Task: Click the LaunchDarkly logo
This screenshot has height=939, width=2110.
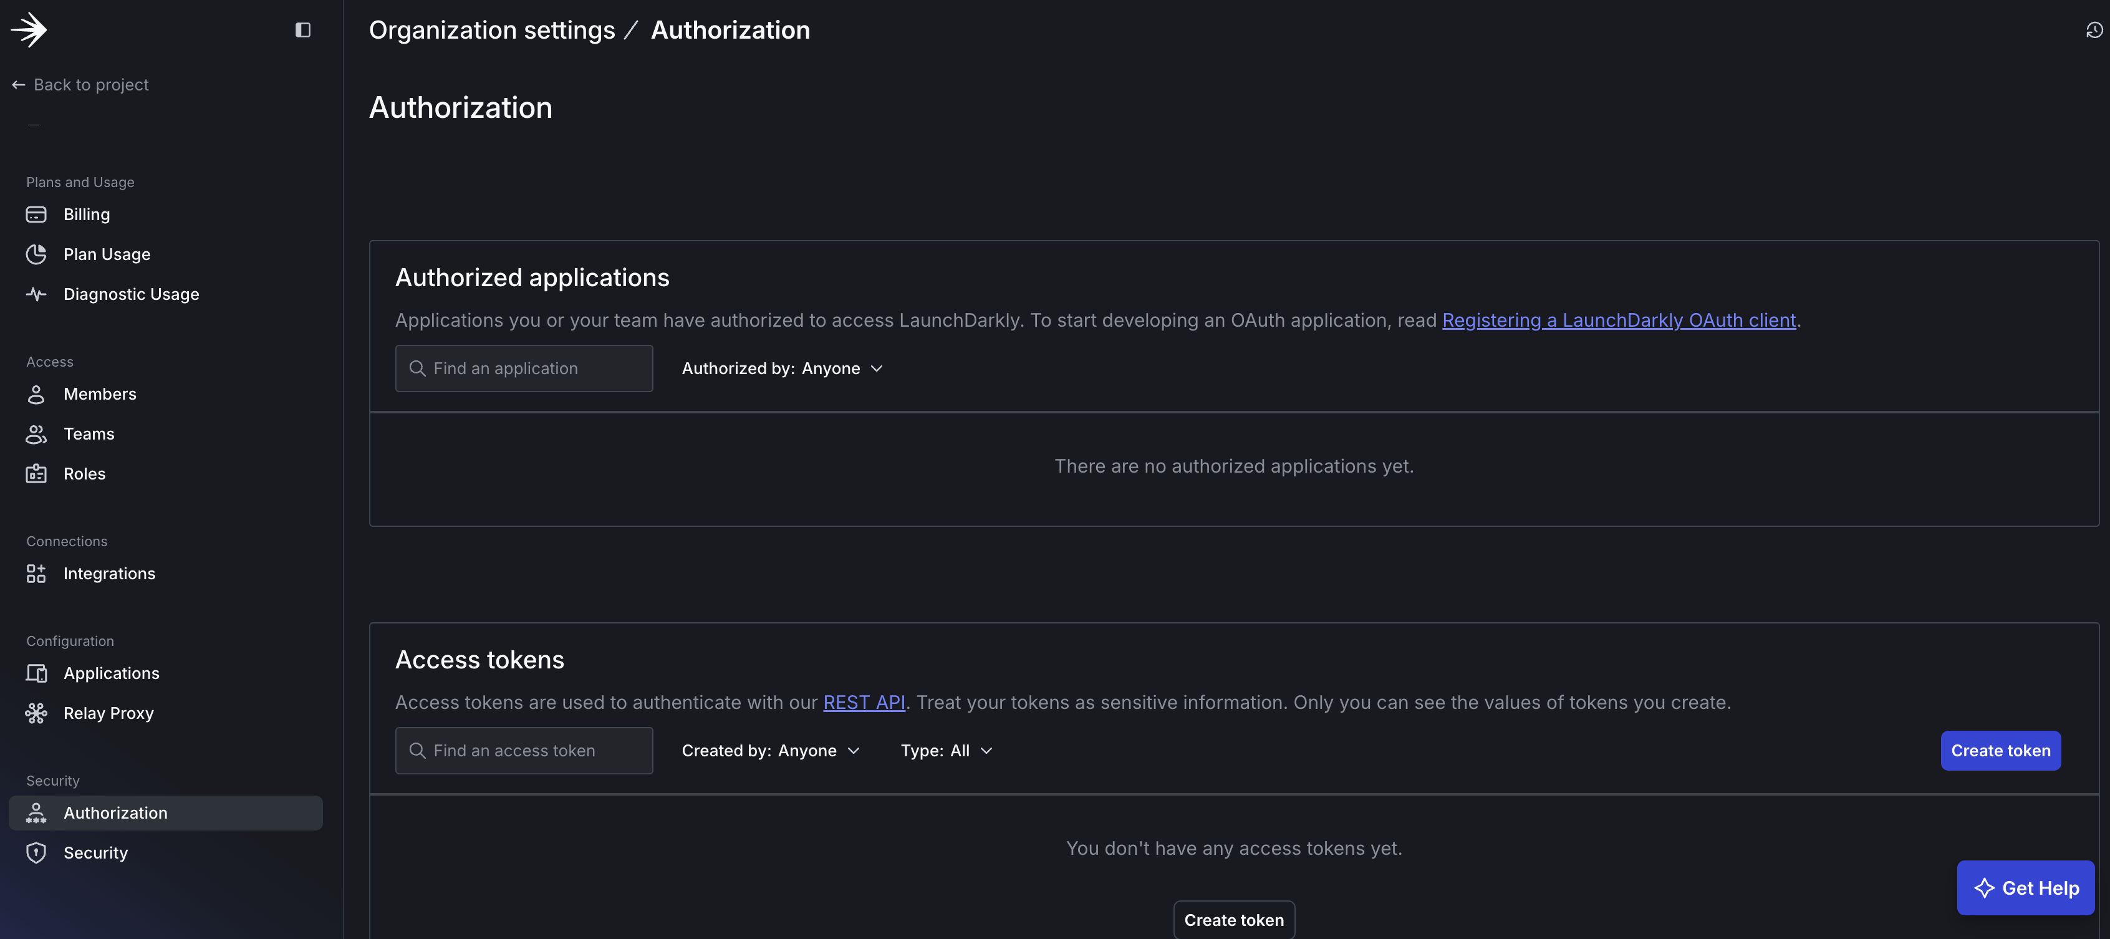Action: point(29,29)
